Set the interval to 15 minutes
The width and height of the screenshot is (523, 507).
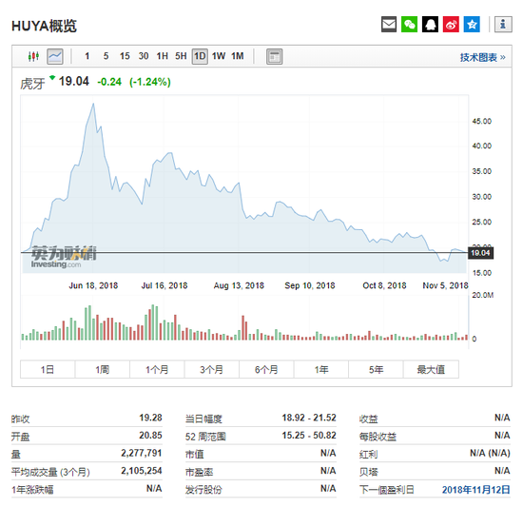(125, 56)
